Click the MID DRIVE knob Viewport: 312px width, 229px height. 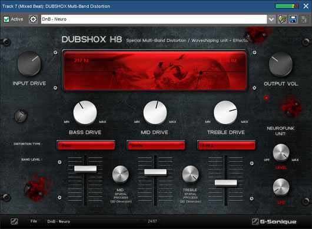point(155,112)
